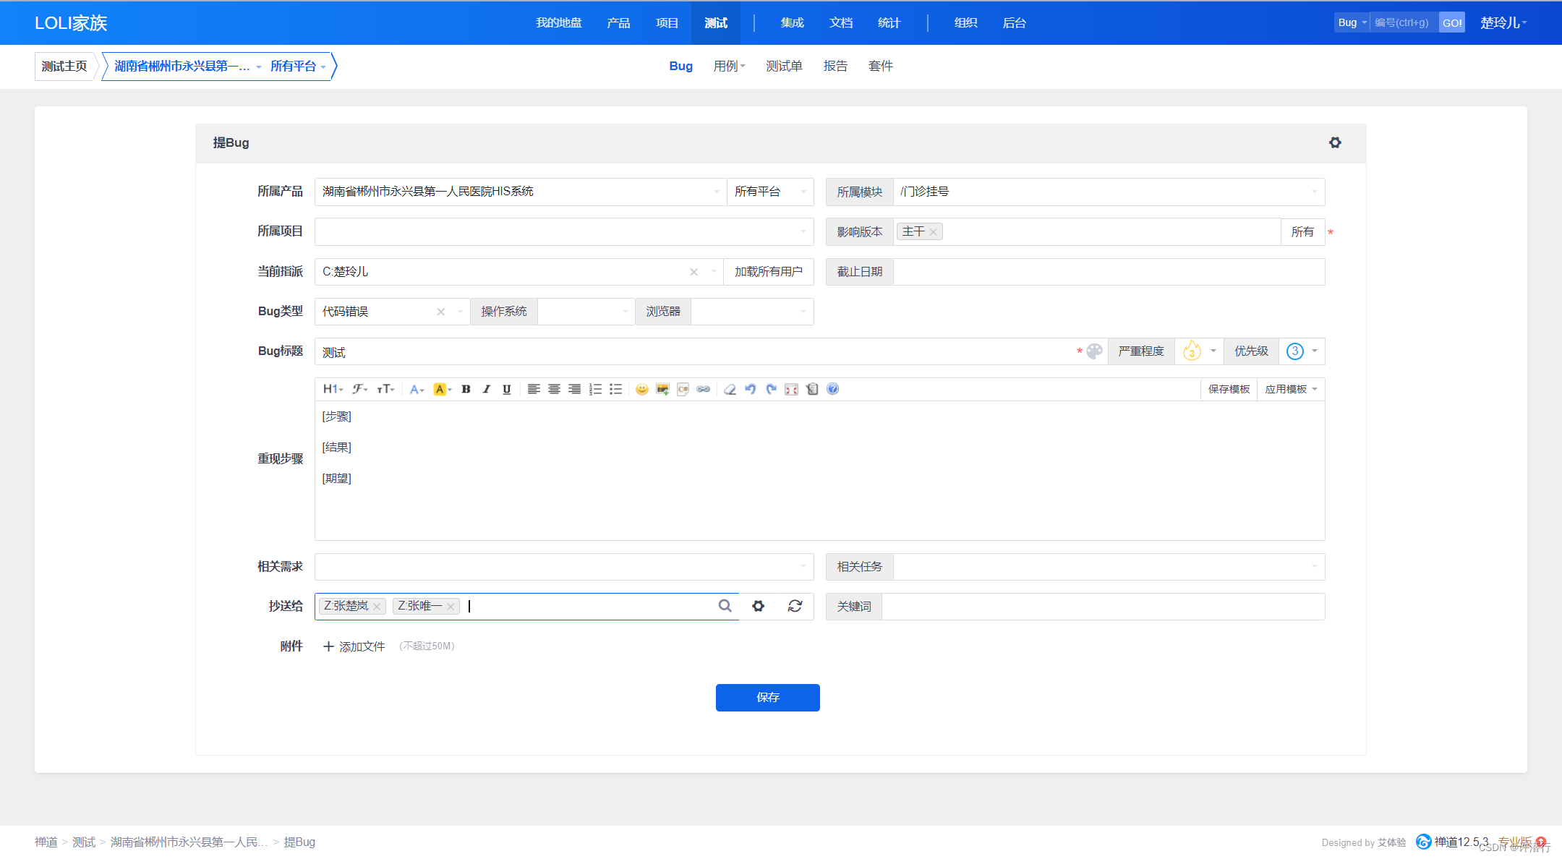Click 所有 versions button

[x=1302, y=232]
